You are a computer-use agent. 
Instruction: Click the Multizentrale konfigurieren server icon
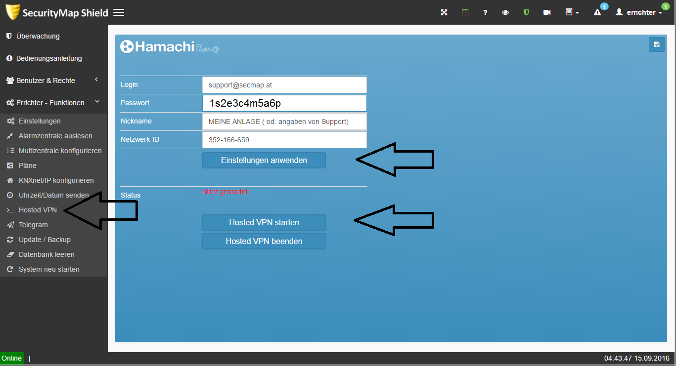pyautogui.click(x=10, y=151)
